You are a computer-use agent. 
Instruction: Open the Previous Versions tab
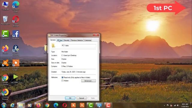pos(77,40)
